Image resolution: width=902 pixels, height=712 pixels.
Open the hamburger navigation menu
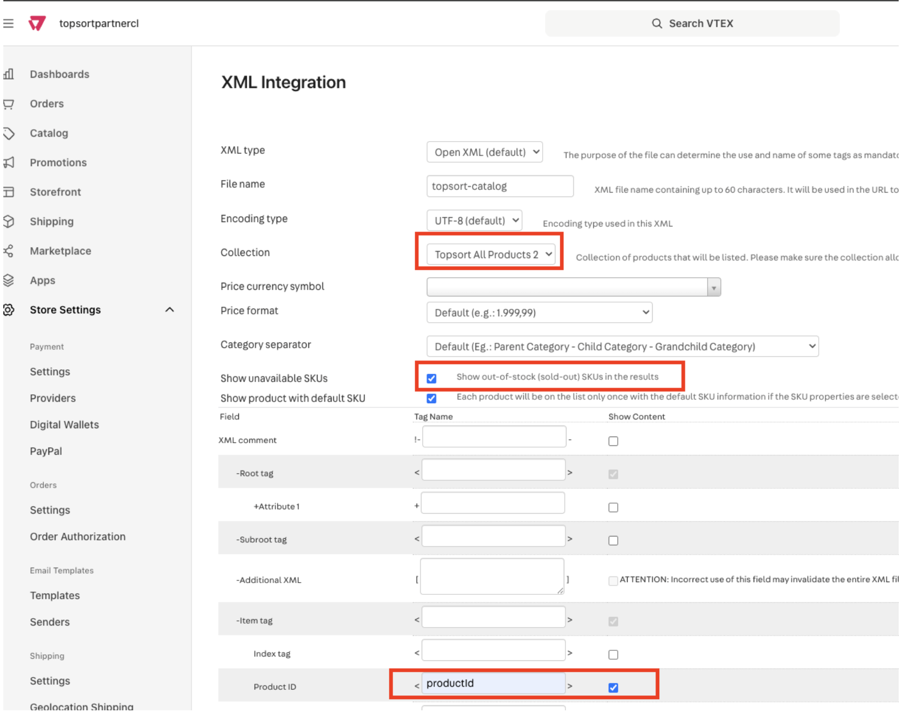click(x=8, y=23)
